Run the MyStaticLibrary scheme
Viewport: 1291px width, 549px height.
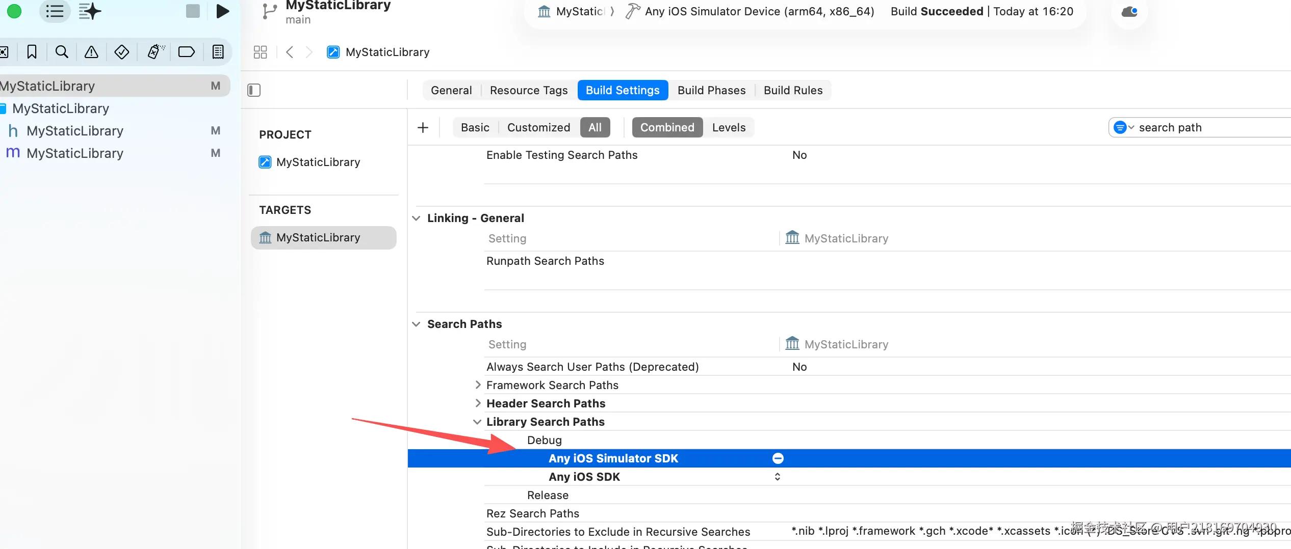(222, 11)
